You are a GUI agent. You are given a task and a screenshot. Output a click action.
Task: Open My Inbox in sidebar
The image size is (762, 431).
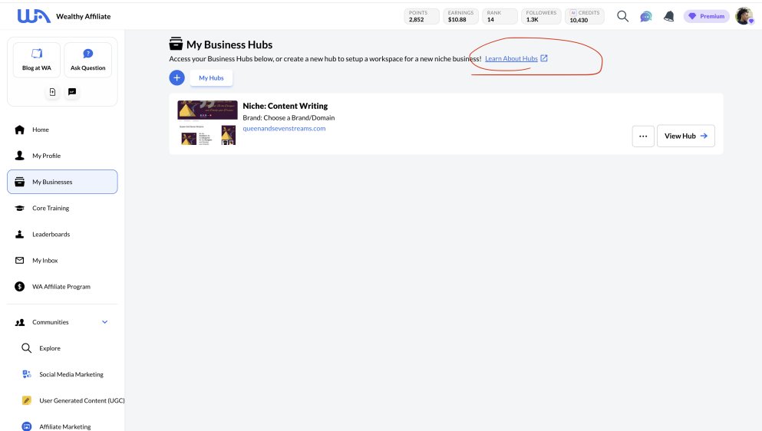pos(62,261)
